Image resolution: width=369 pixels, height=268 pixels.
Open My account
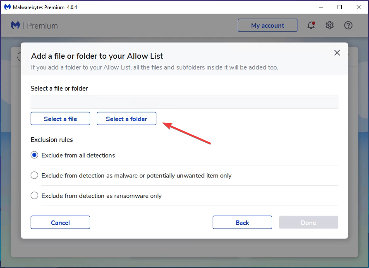(x=268, y=25)
